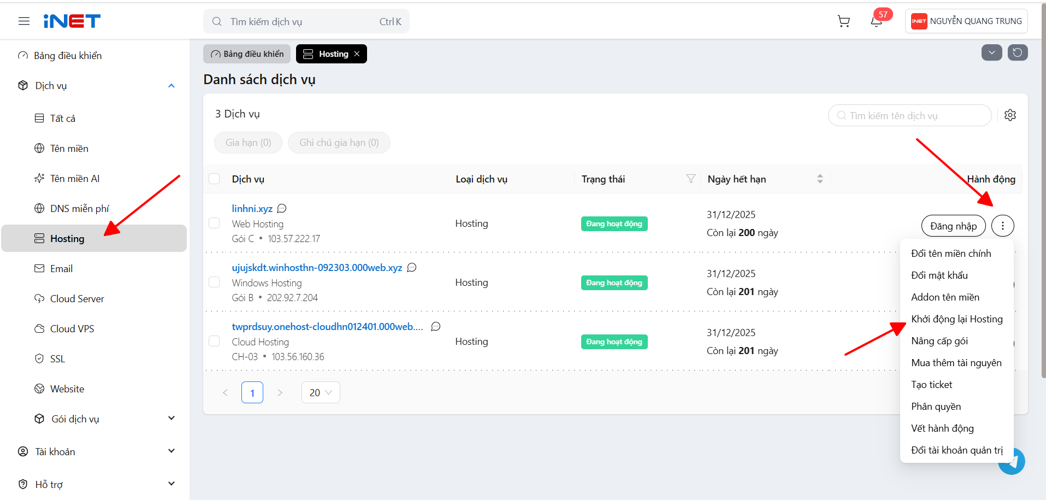Click the Gia hạn (0) button

[249, 143]
